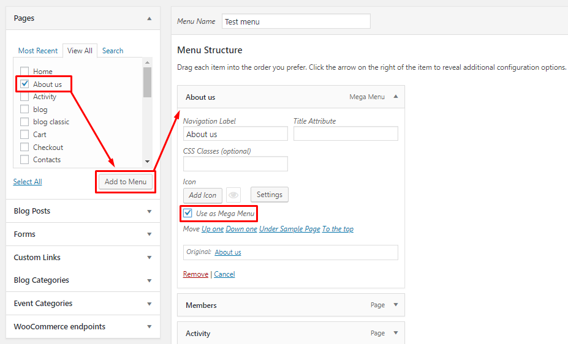The height and width of the screenshot is (344, 568).
Task: Expand the Members menu item arrow
Action: (396, 305)
